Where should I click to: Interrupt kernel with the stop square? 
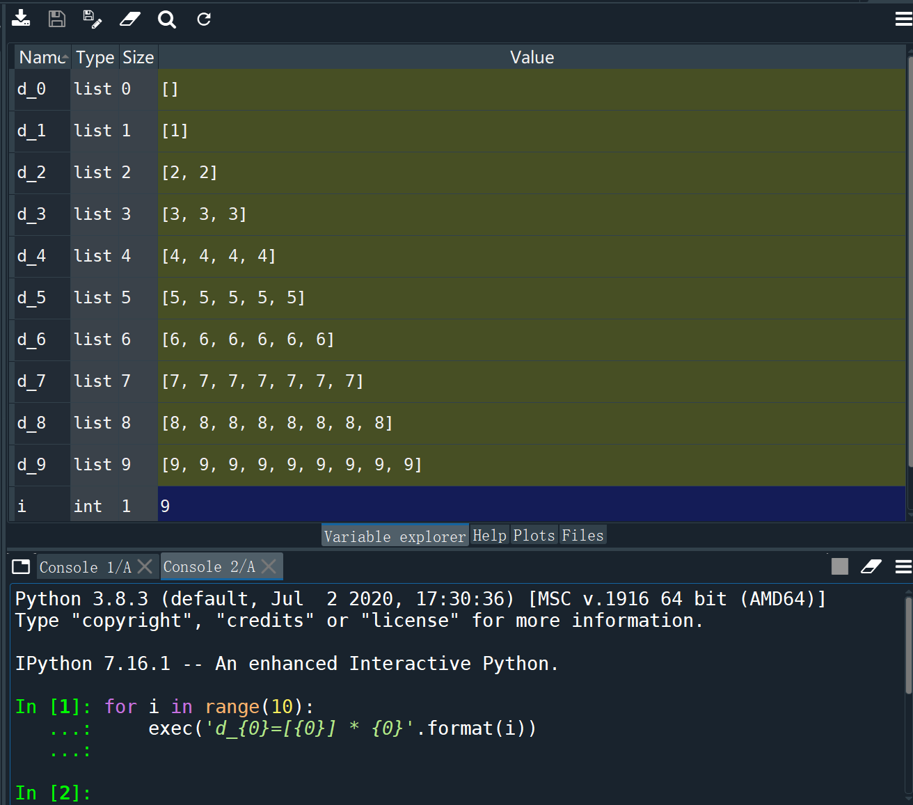pos(840,566)
